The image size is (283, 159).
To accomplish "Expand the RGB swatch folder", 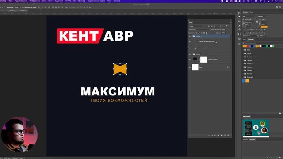I will (243, 50).
